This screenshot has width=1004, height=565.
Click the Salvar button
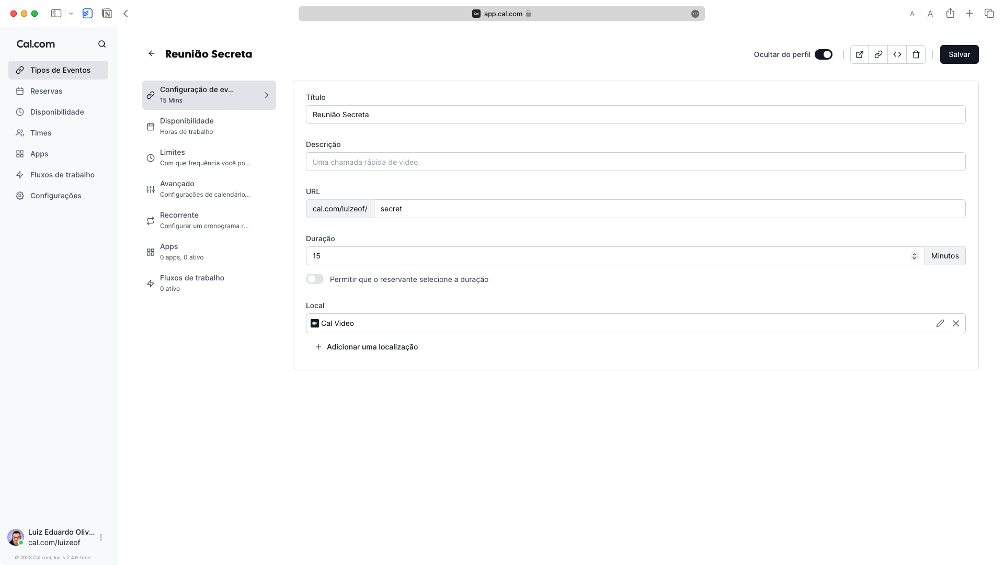(959, 54)
